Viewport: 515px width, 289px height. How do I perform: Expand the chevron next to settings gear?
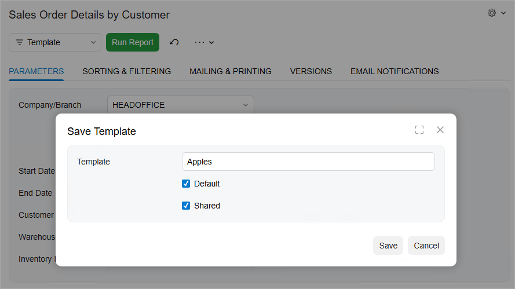click(503, 13)
